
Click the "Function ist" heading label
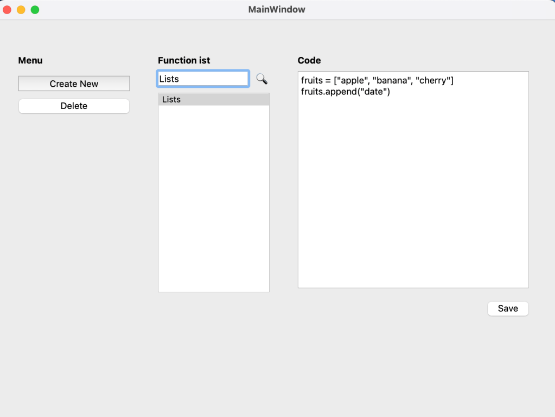pyautogui.click(x=184, y=61)
